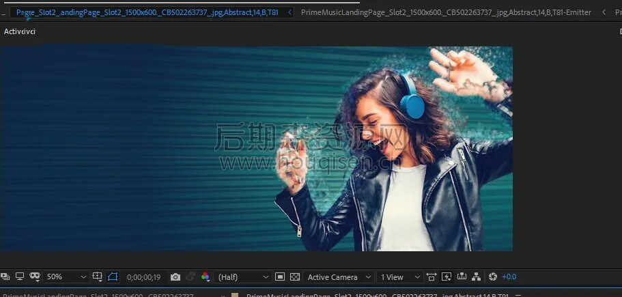The height and width of the screenshot is (297, 622).
Task: Open the 50% magnification dropdown
Action: (66, 277)
